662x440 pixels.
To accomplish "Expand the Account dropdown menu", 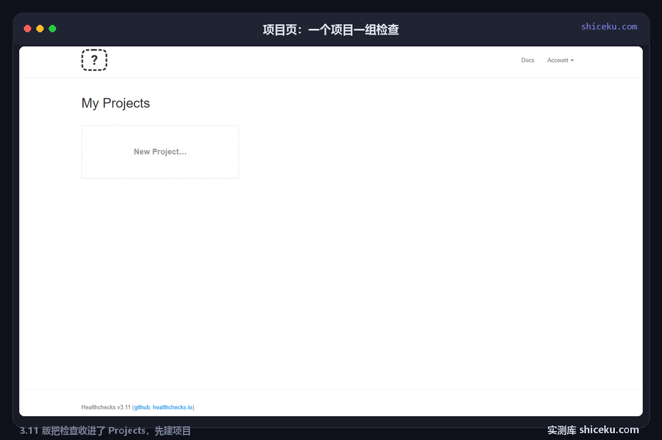I will (x=560, y=61).
